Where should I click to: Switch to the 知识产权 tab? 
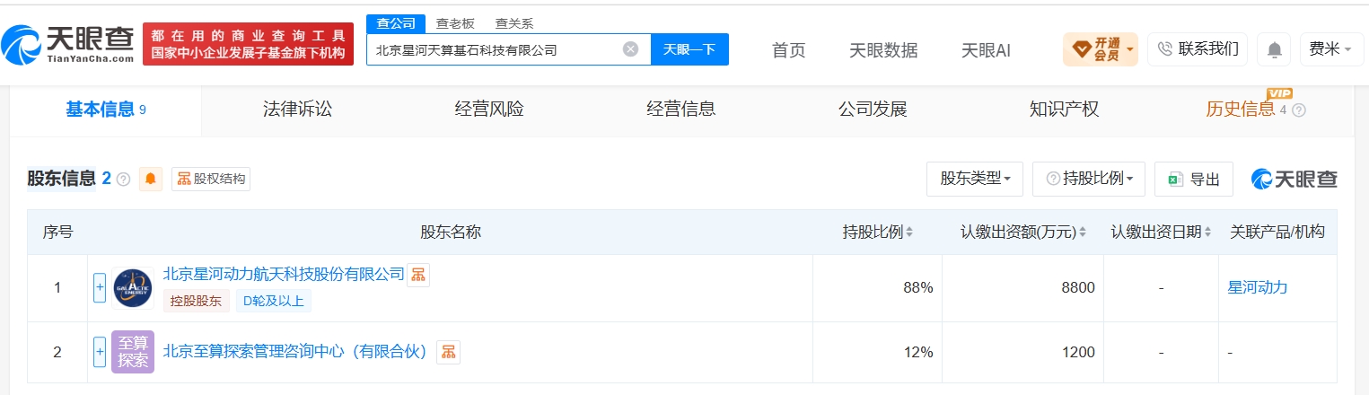(x=1064, y=110)
